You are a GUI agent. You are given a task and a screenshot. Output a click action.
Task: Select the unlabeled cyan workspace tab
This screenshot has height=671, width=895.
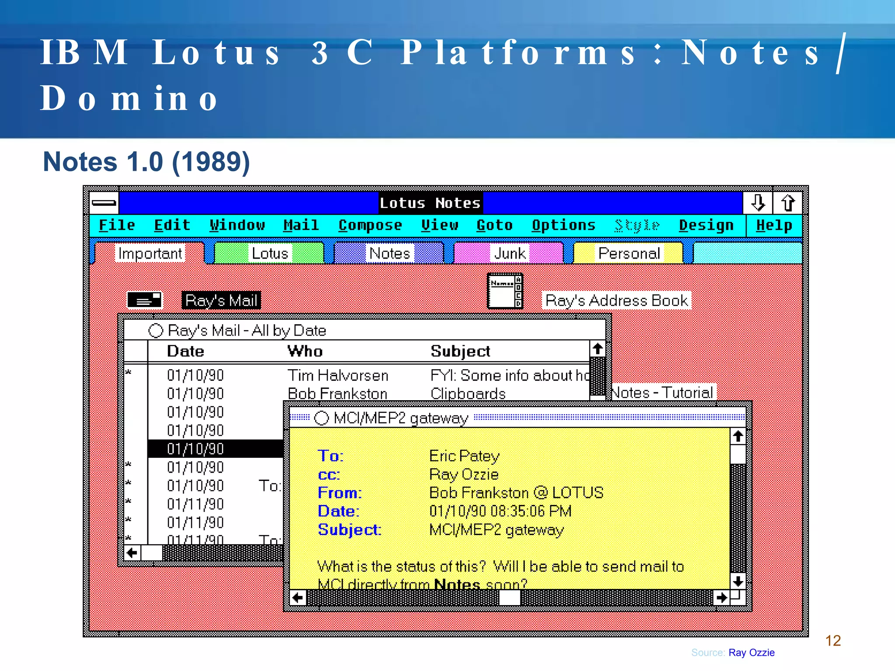[x=748, y=253]
